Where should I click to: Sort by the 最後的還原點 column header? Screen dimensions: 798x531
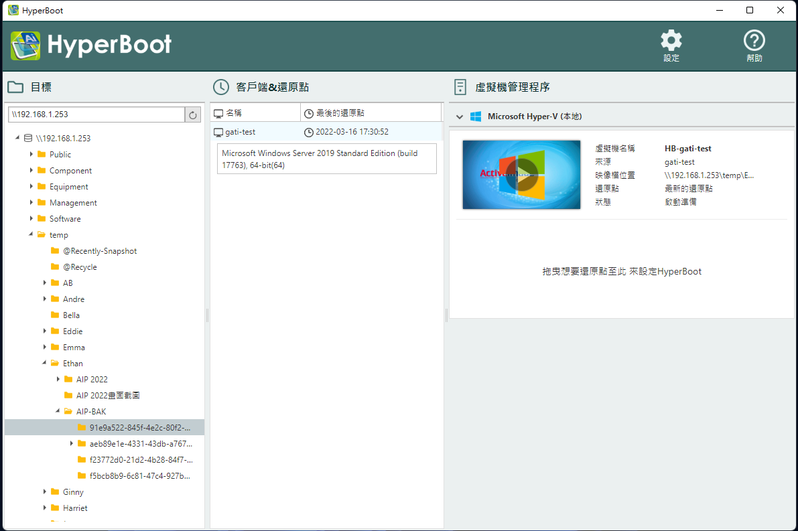pyautogui.click(x=371, y=113)
